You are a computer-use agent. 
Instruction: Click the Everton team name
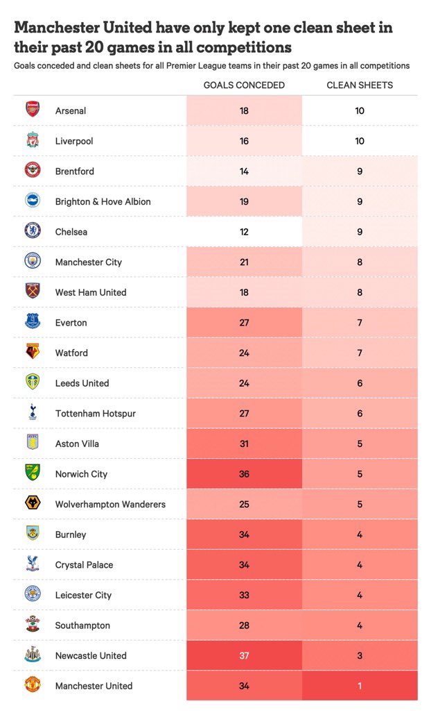coord(71,323)
